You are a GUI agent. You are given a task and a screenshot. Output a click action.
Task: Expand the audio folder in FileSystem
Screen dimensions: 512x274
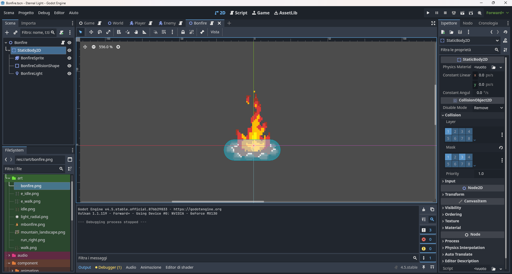tap(9, 255)
